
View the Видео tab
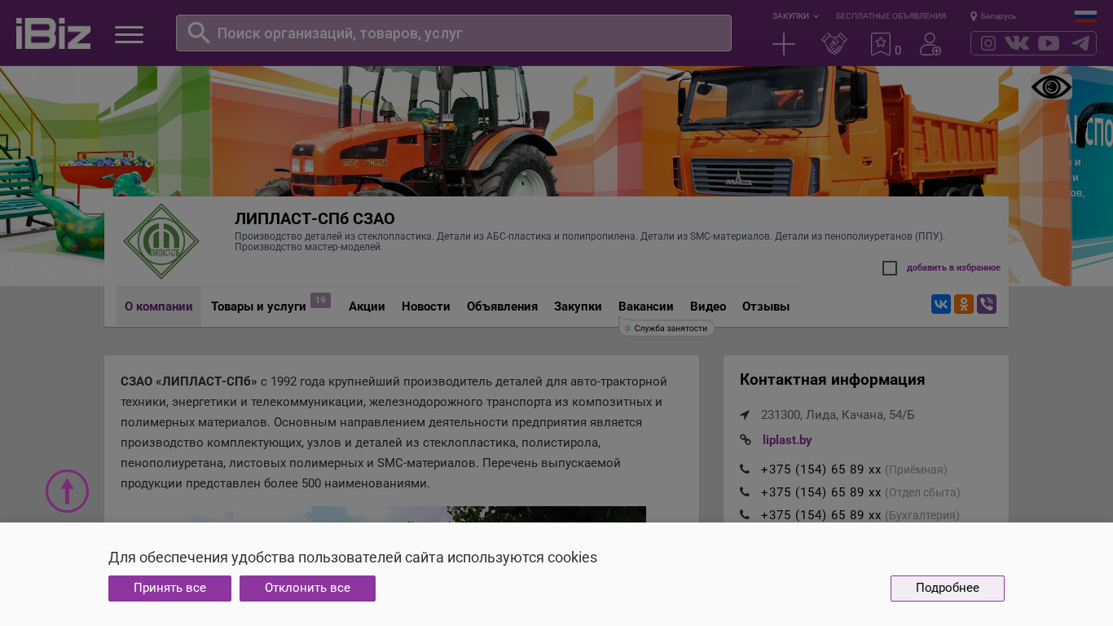[x=708, y=306]
